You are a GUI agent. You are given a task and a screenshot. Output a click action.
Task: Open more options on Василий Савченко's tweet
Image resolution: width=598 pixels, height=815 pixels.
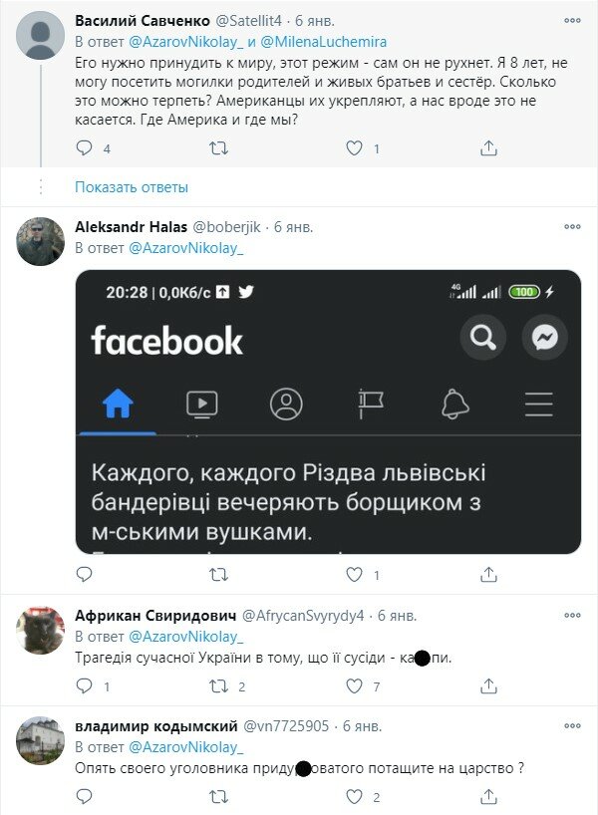571,23
